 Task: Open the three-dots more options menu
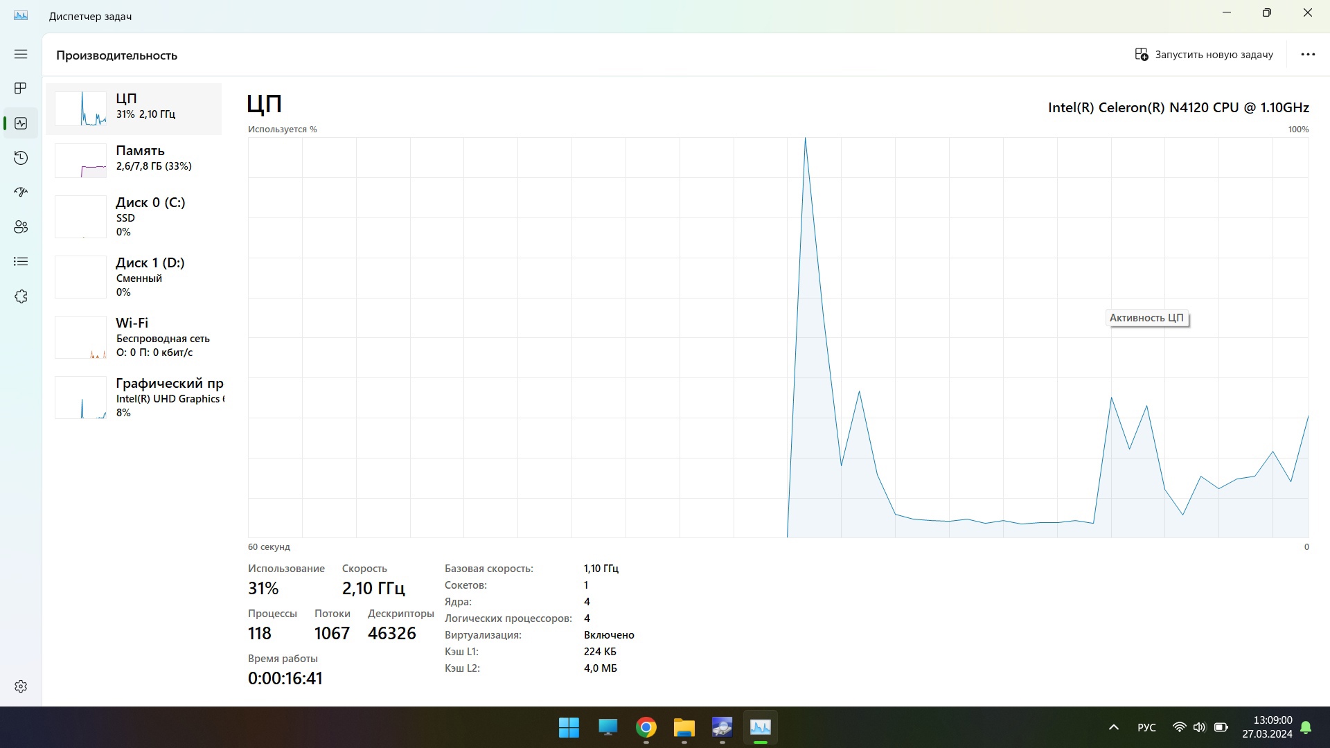[x=1307, y=55]
